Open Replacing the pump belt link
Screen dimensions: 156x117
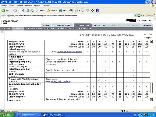62,70
